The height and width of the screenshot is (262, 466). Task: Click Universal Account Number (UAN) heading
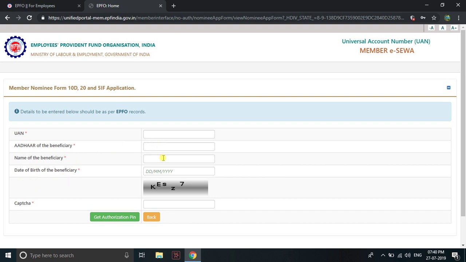(386, 41)
